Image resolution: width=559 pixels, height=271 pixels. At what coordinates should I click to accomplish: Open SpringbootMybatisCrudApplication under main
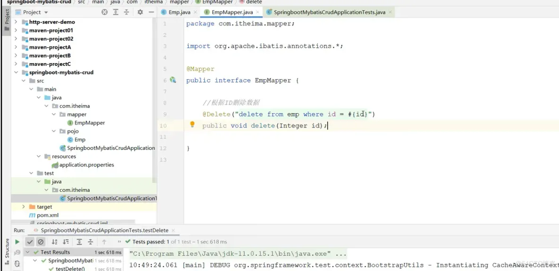coord(107,148)
